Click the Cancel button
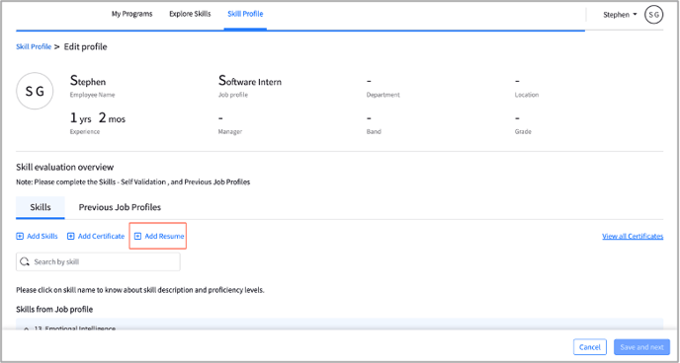The image size is (680, 363). click(589, 347)
